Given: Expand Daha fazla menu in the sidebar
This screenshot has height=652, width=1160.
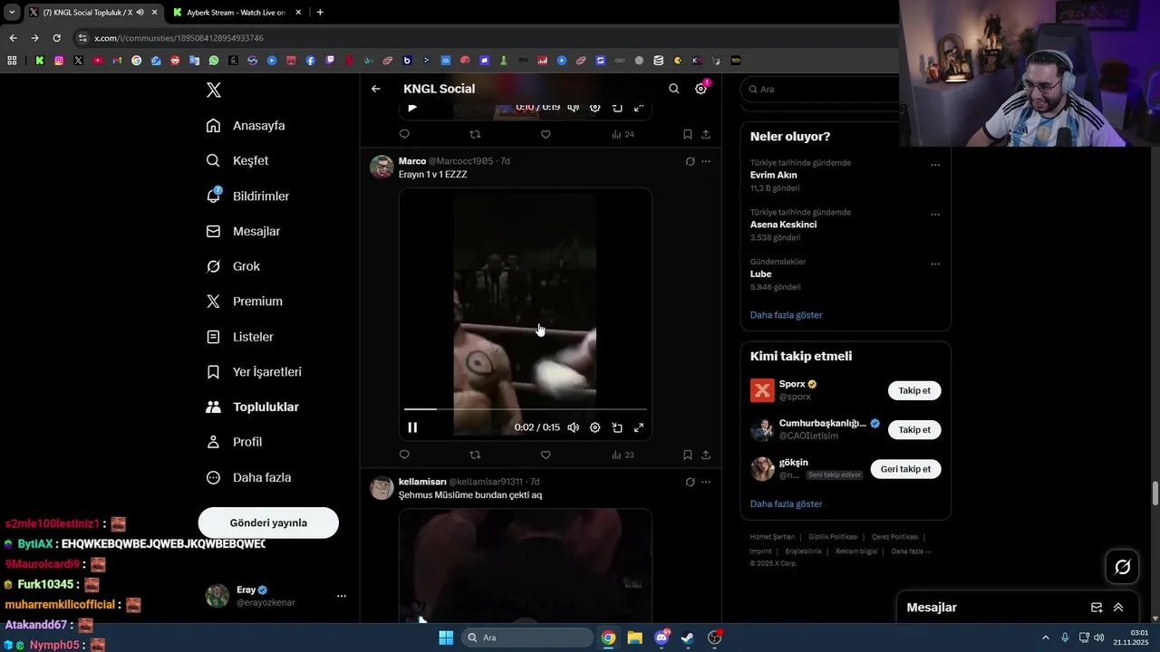Looking at the screenshot, I should [248, 477].
